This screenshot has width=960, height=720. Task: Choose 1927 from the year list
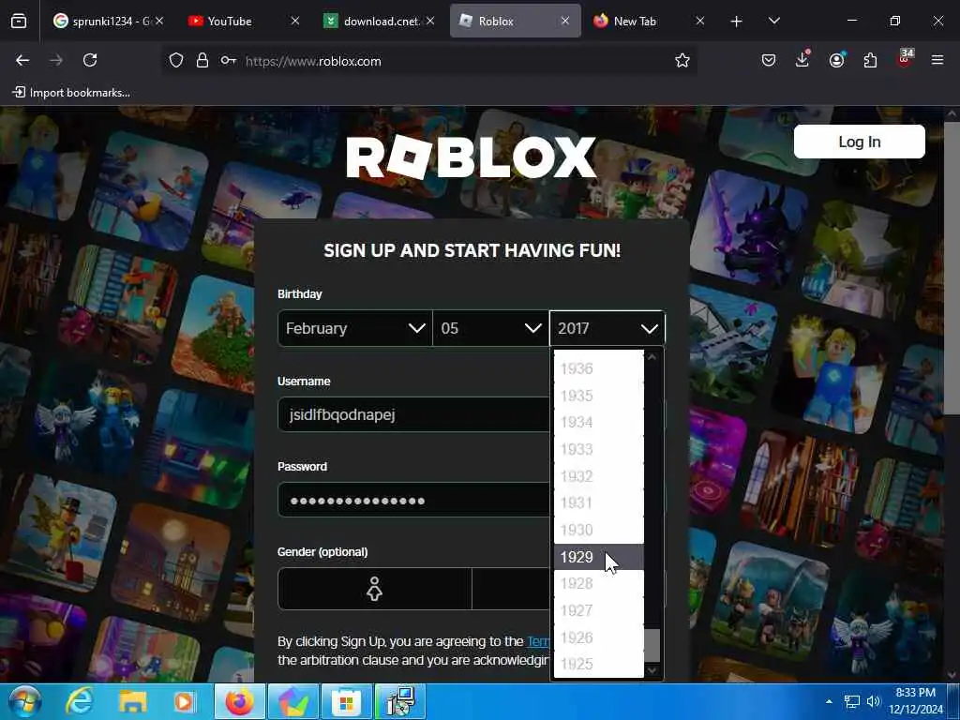pyautogui.click(x=598, y=610)
